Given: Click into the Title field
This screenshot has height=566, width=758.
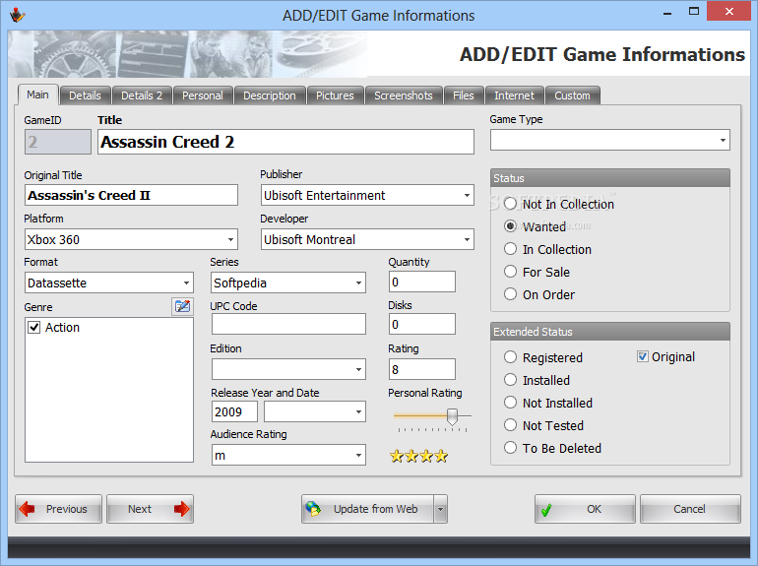Looking at the screenshot, I should click(x=285, y=142).
